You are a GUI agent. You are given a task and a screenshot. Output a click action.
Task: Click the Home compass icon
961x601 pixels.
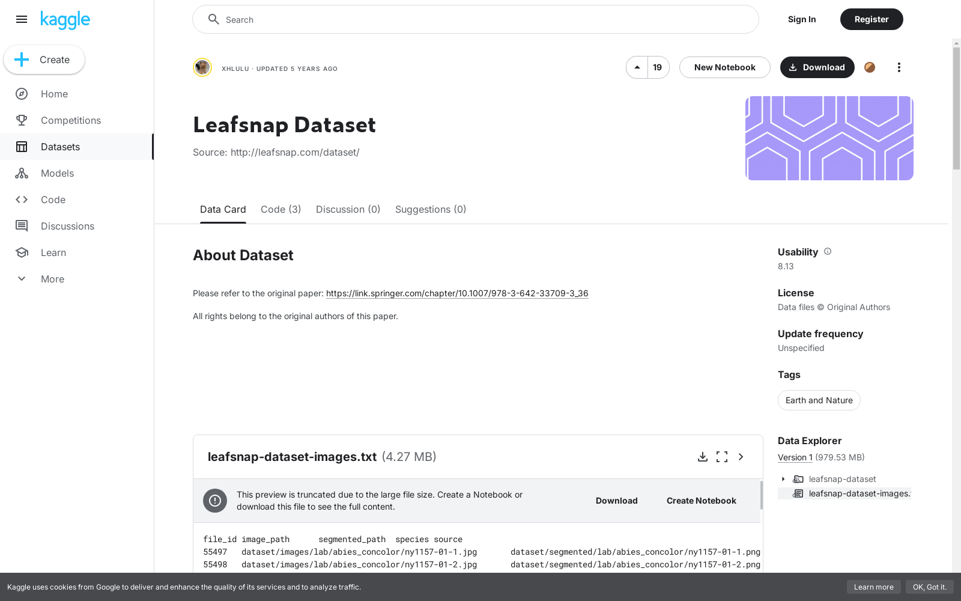(x=22, y=94)
